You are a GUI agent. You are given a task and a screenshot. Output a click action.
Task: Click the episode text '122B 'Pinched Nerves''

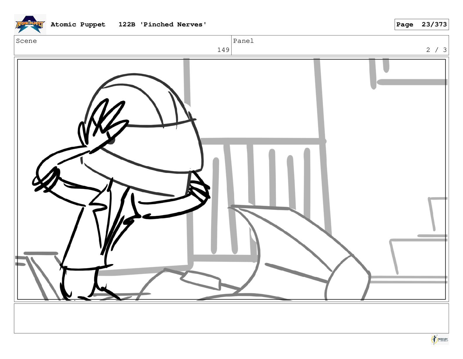(x=162, y=24)
